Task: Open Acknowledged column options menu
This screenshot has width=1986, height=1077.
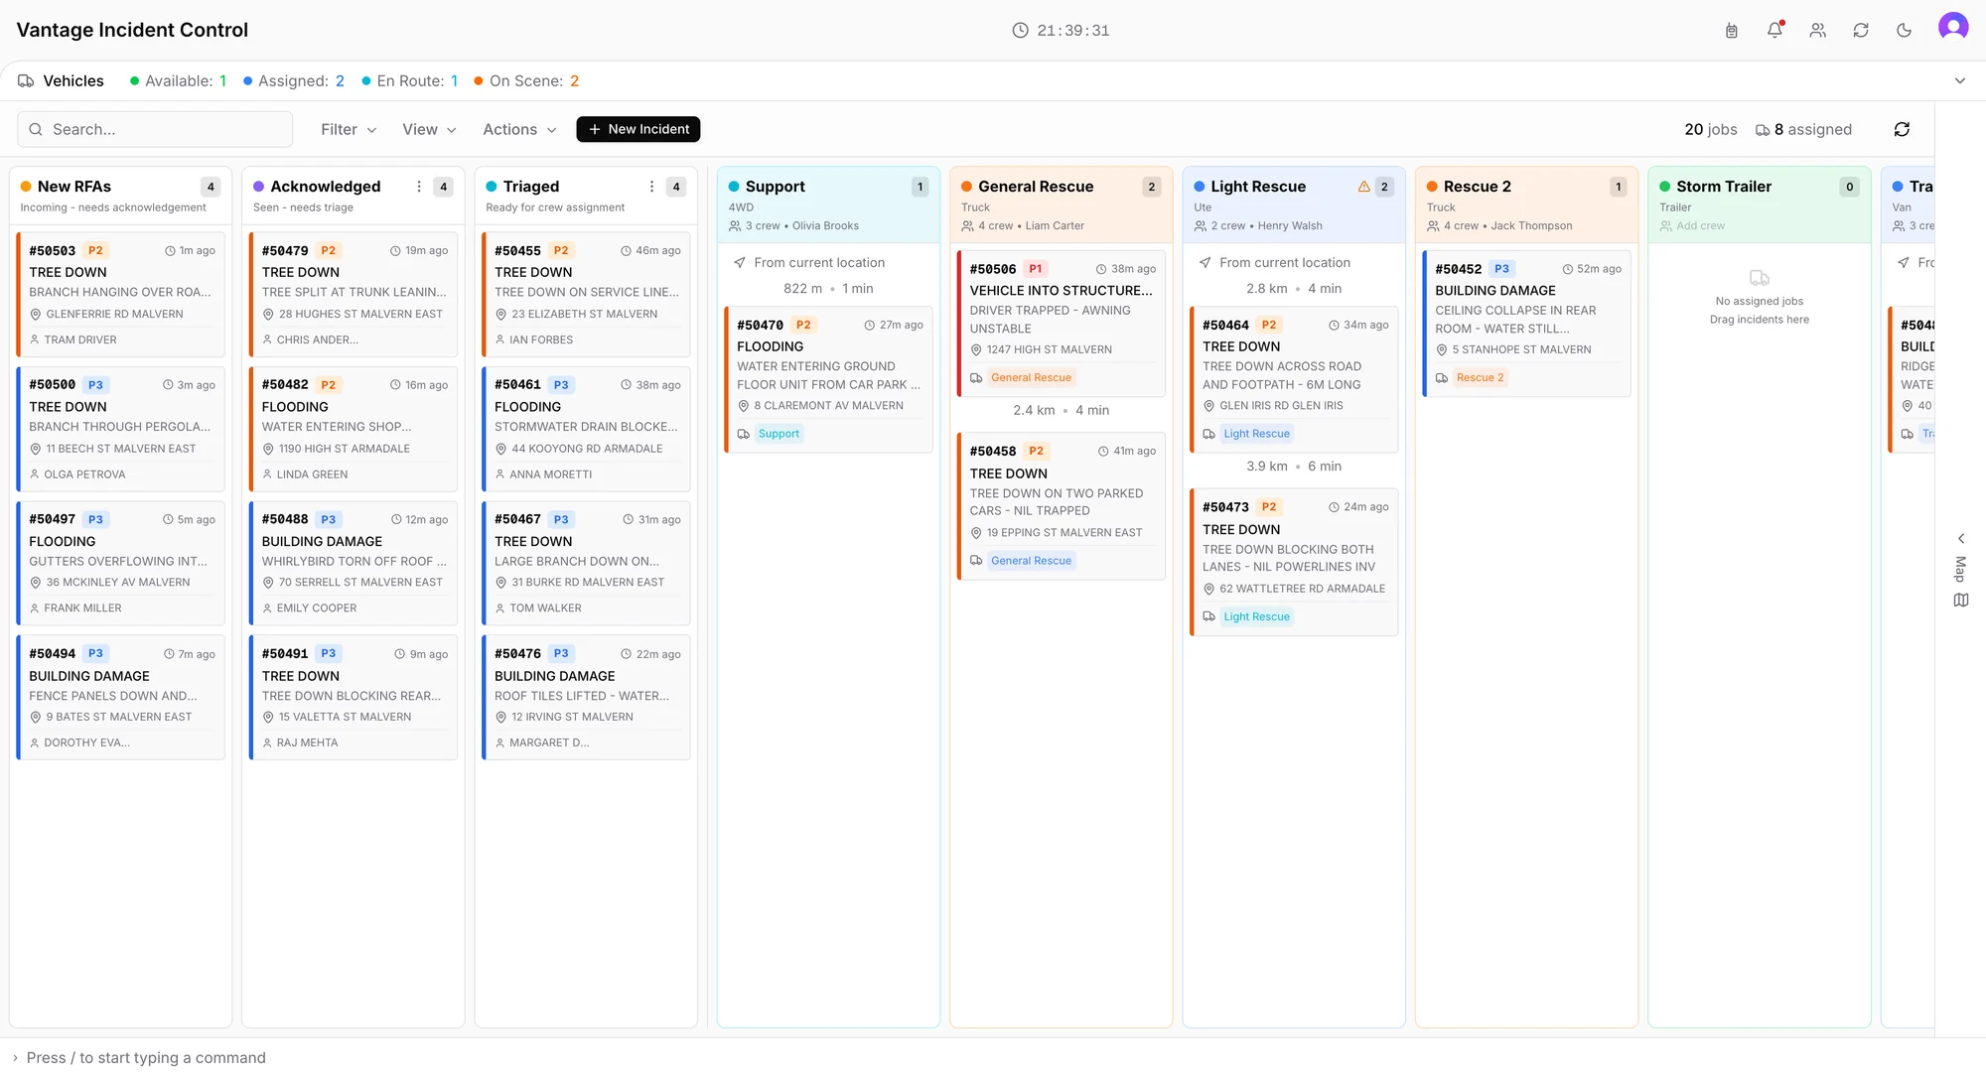Action: tap(419, 187)
